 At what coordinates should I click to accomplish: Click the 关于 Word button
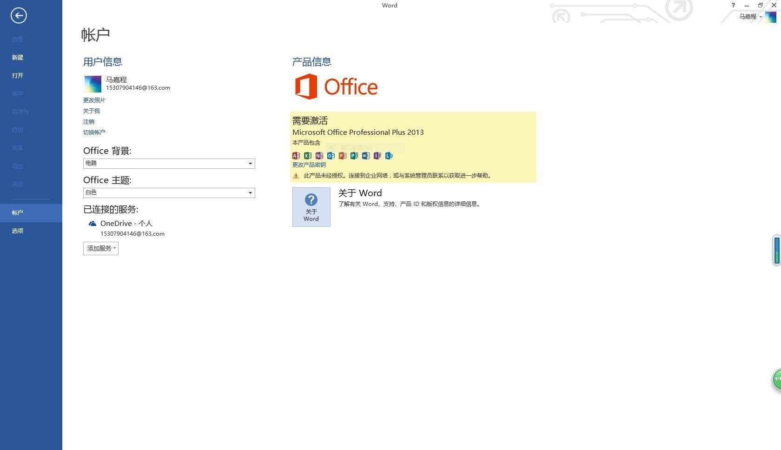(x=311, y=207)
